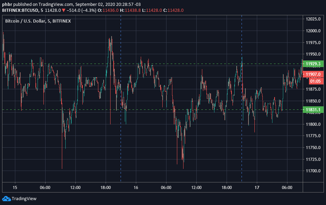Open the TradingView text link at bottom
The image size is (326, 205).
(x=24, y=199)
